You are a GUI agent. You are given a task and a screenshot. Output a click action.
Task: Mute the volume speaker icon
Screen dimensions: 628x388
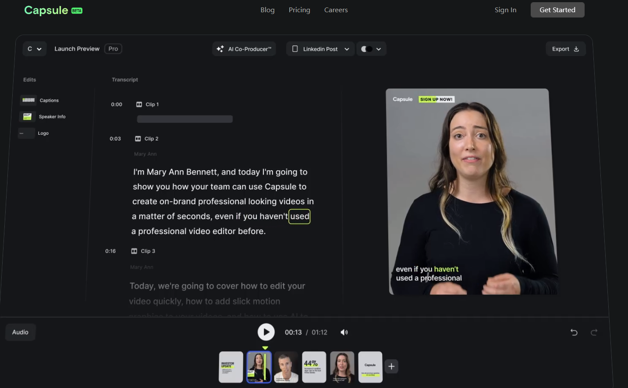click(344, 332)
